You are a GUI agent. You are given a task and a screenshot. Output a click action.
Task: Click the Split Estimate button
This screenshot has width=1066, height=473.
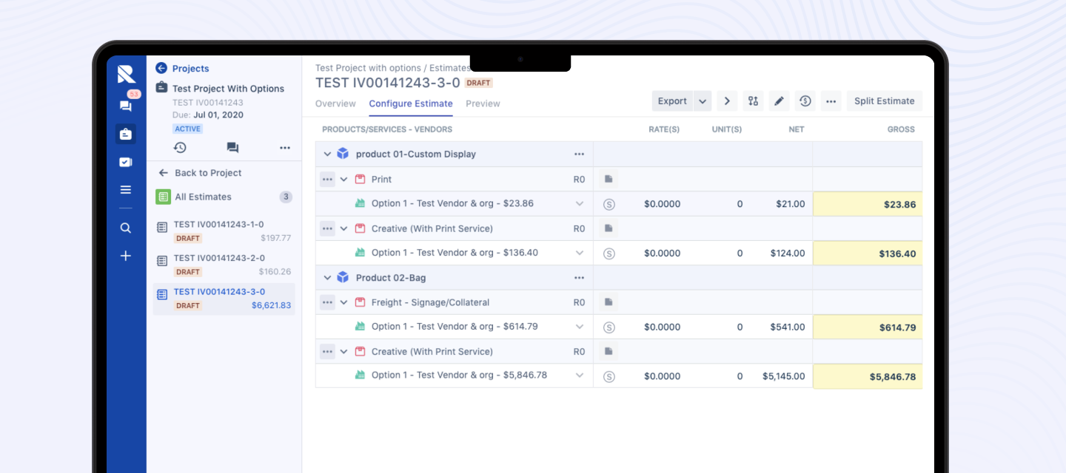[x=884, y=101]
